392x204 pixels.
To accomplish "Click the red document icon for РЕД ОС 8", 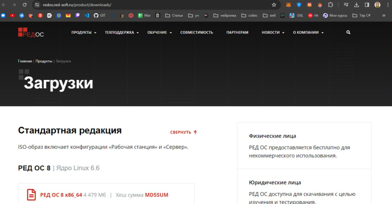I will pos(31,195).
